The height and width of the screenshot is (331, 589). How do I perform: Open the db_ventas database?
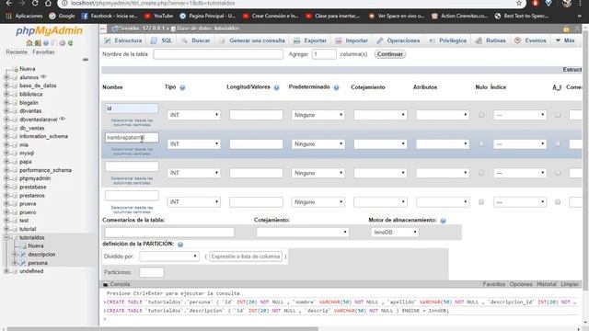[x=31, y=128]
